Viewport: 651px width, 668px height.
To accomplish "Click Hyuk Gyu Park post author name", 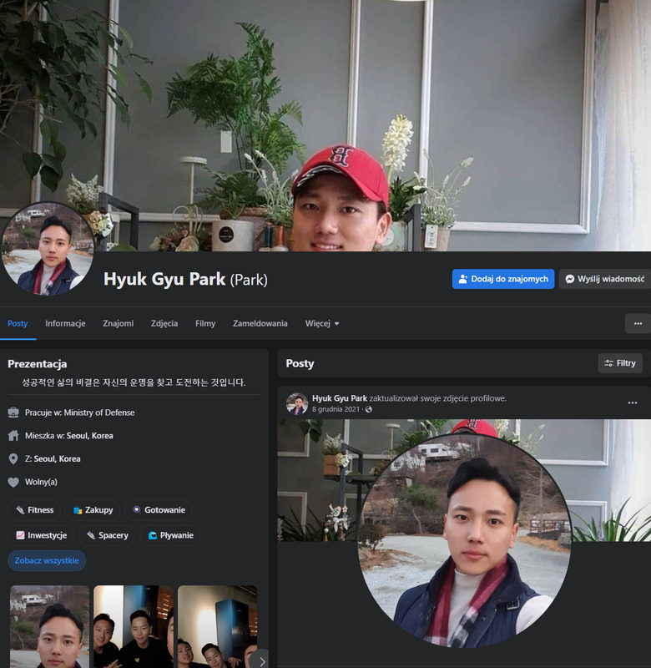I will 340,398.
